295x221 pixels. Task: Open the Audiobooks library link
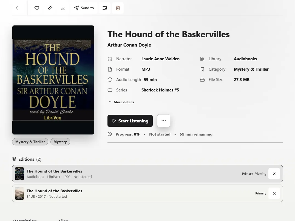coord(245,59)
